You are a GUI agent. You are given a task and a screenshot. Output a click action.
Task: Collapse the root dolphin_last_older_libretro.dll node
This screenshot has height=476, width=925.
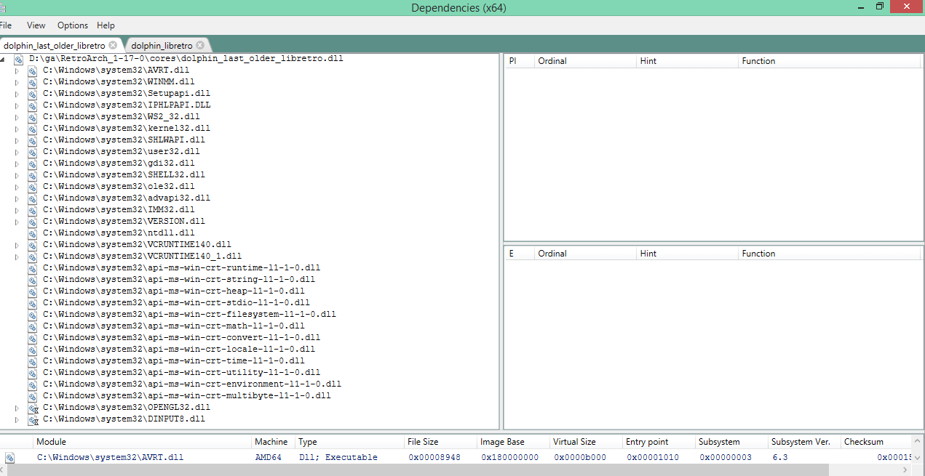pyautogui.click(x=4, y=59)
